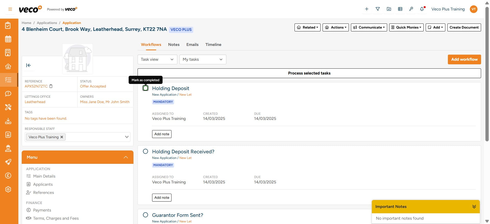This screenshot has height=224, width=490.
Task: Open the pound currency sidebar icon
Action: (8, 176)
